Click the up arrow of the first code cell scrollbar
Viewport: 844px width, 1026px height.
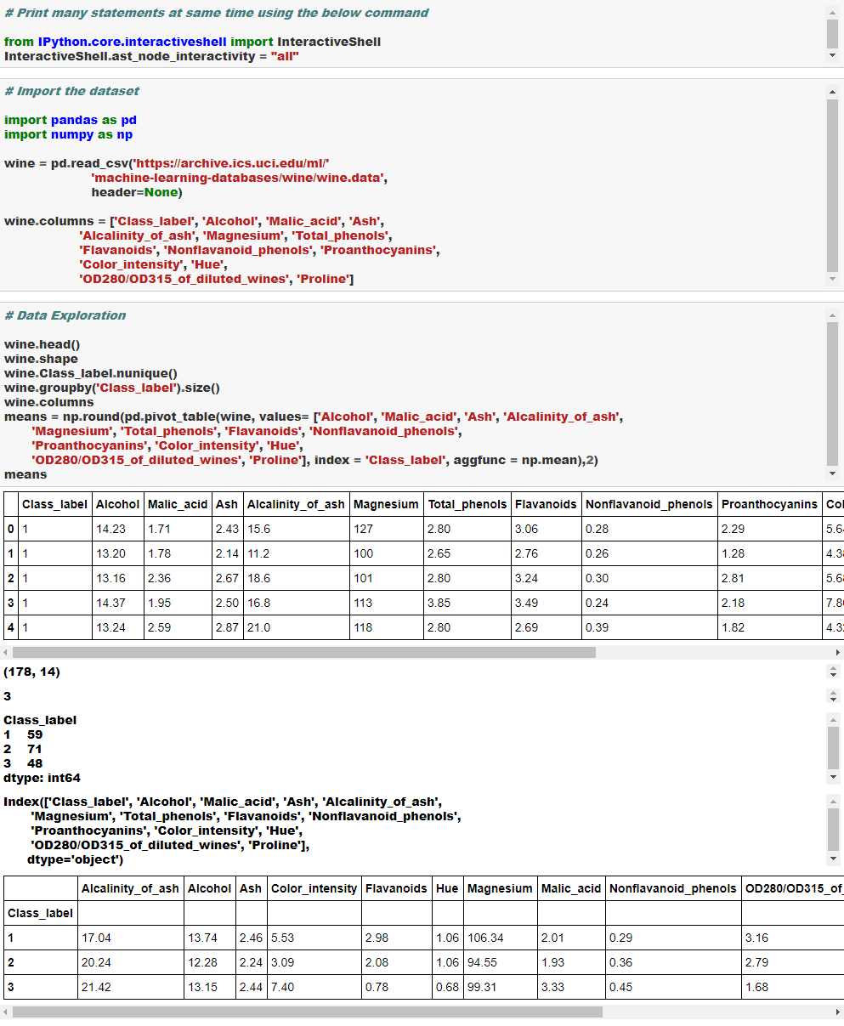point(832,13)
